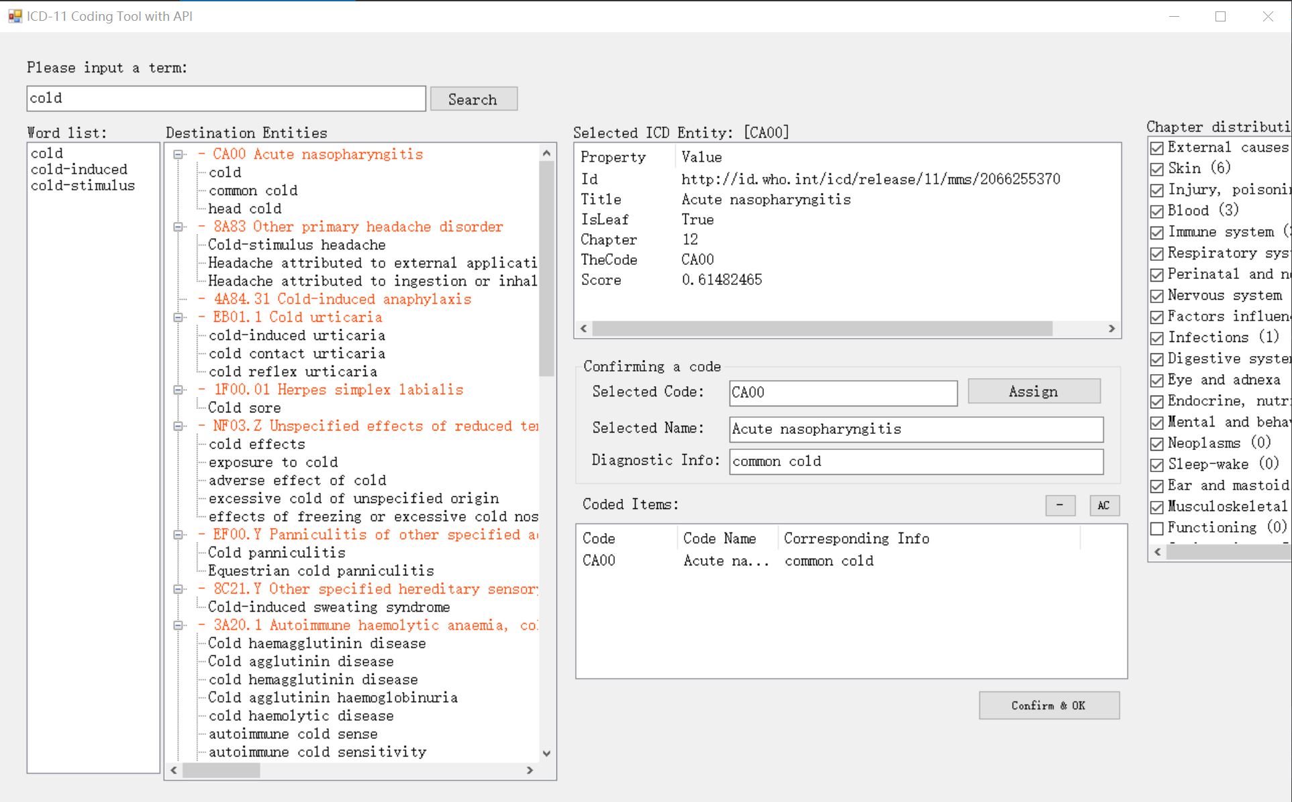
Task: Click right arrow of property panel scrollbar
Action: point(1112,329)
